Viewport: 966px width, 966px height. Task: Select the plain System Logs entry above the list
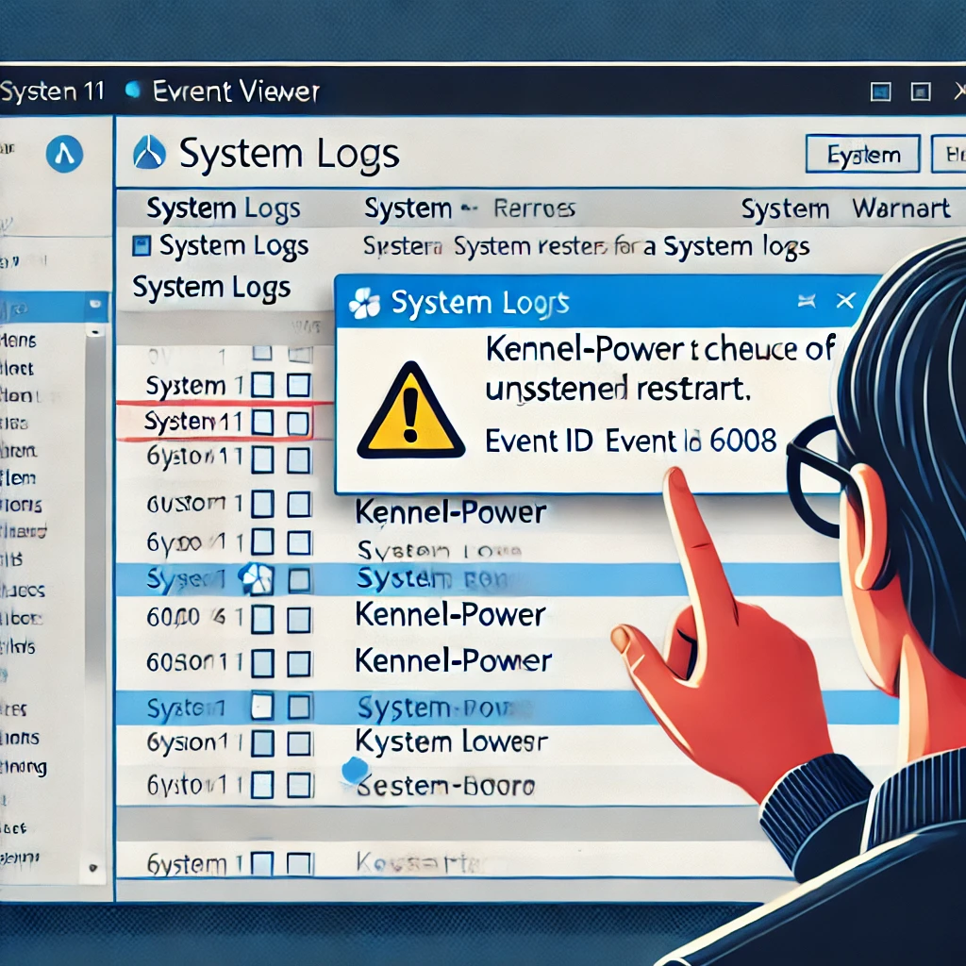pyautogui.click(x=211, y=289)
